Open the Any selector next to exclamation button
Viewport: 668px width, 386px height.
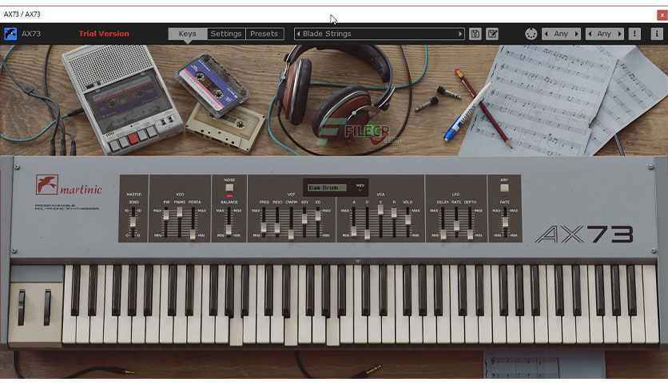604,33
